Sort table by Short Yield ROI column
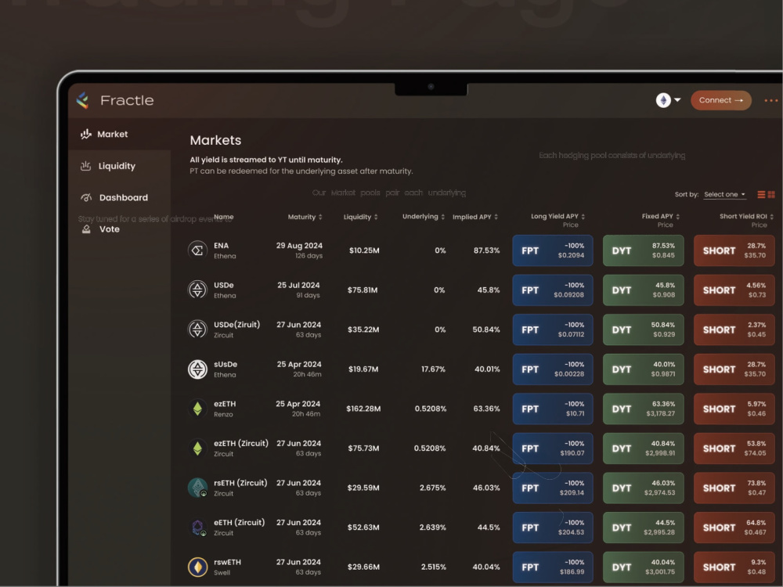783x587 pixels. click(746, 216)
